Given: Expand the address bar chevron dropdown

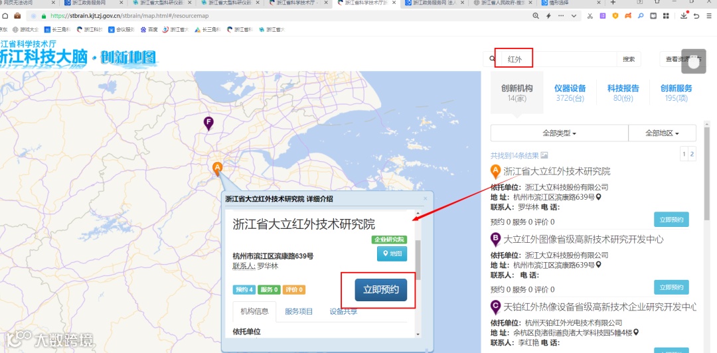Looking at the screenshot, I should click(x=574, y=16).
